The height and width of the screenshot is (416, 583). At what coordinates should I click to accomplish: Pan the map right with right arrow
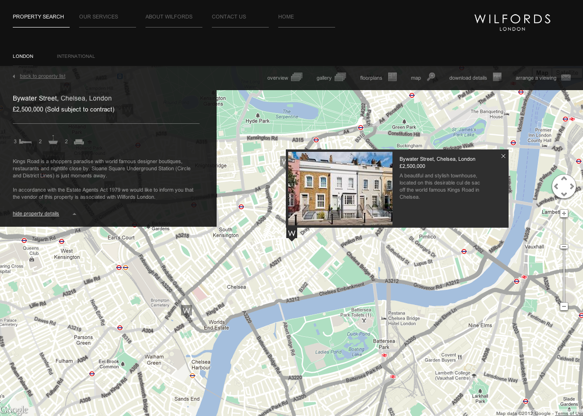(572, 186)
